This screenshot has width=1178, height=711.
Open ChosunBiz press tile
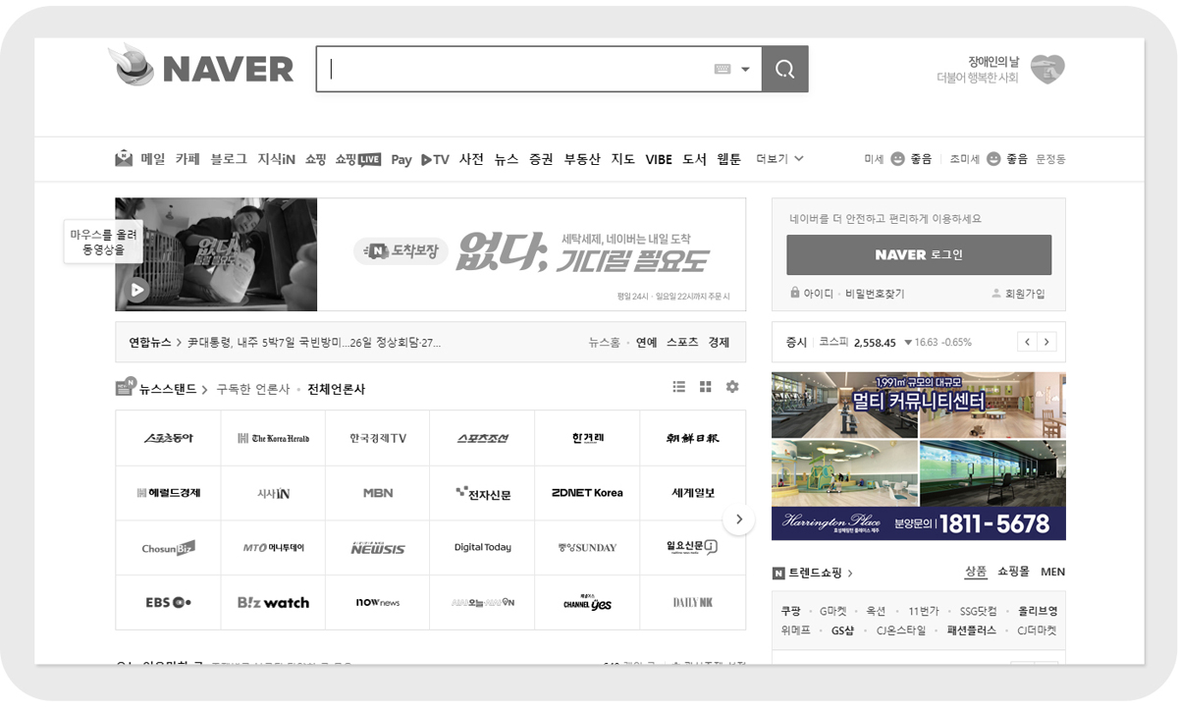click(x=168, y=548)
